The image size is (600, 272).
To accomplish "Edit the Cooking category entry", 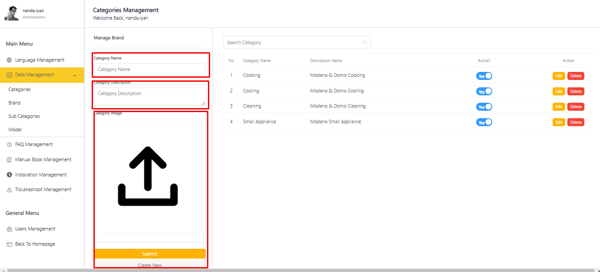I will (x=558, y=76).
